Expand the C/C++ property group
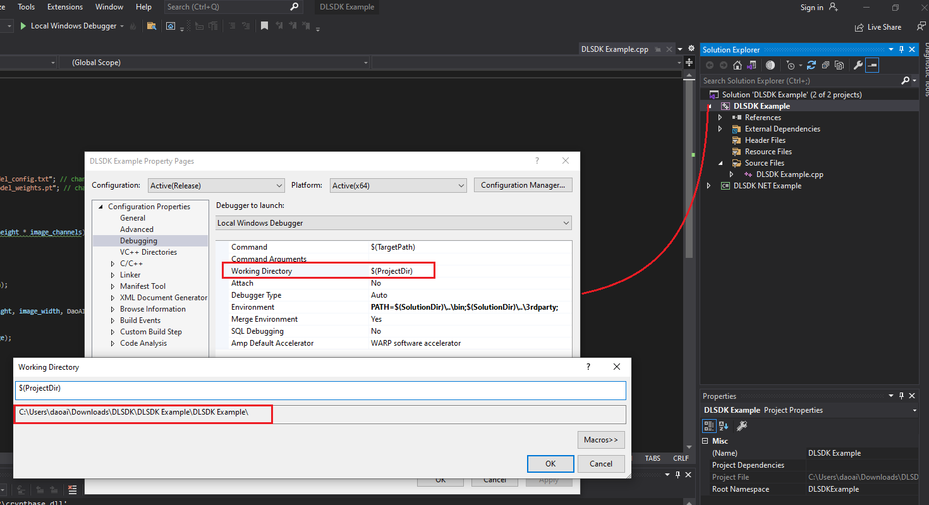Screen dimensions: 929x505 [113, 264]
